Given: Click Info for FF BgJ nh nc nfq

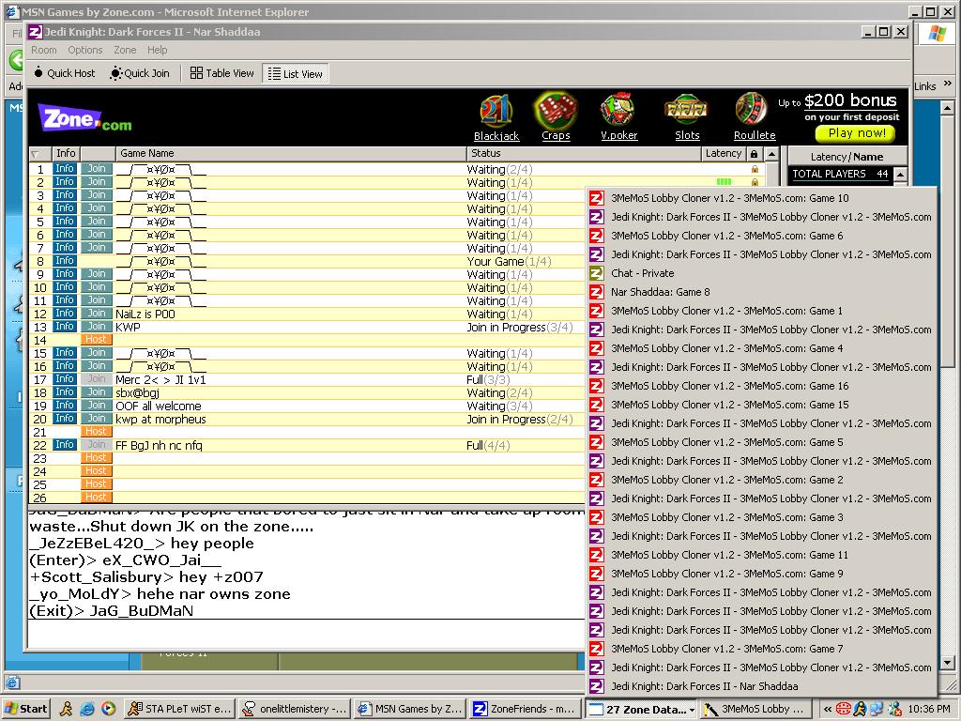Looking at the screenshot, I should tap(65, 444).
